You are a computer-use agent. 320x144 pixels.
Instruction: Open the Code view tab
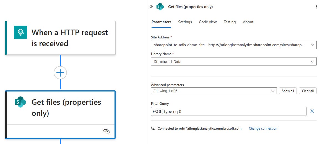[208, 22]
